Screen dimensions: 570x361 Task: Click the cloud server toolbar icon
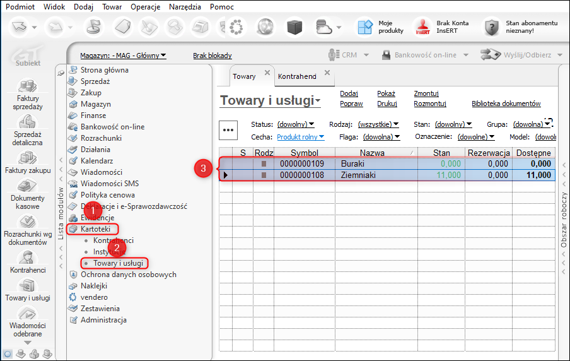323,27
